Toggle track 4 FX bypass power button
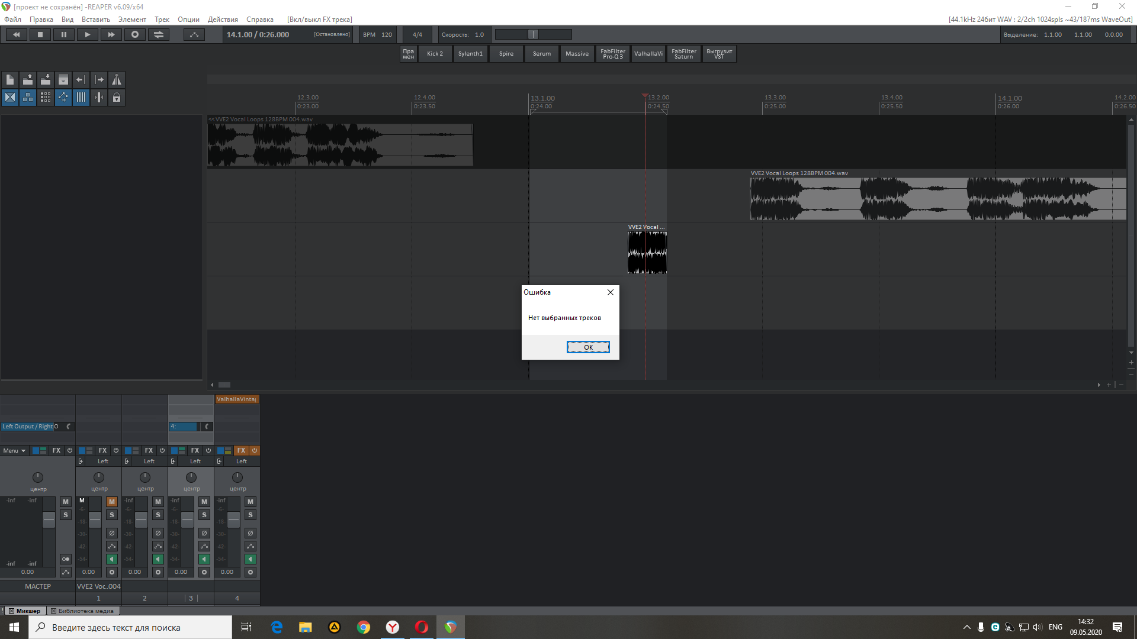The image size is (1137, 639). [x=255, y=450]
